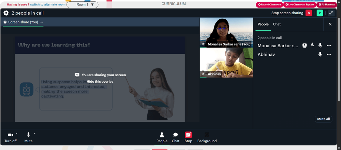Click 'You are sharing your screen' message
This screenshot has width=341, height=150.
tap(104, 75)
